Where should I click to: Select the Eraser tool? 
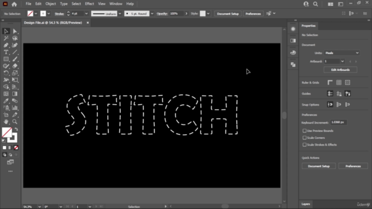tap(15, 66)
